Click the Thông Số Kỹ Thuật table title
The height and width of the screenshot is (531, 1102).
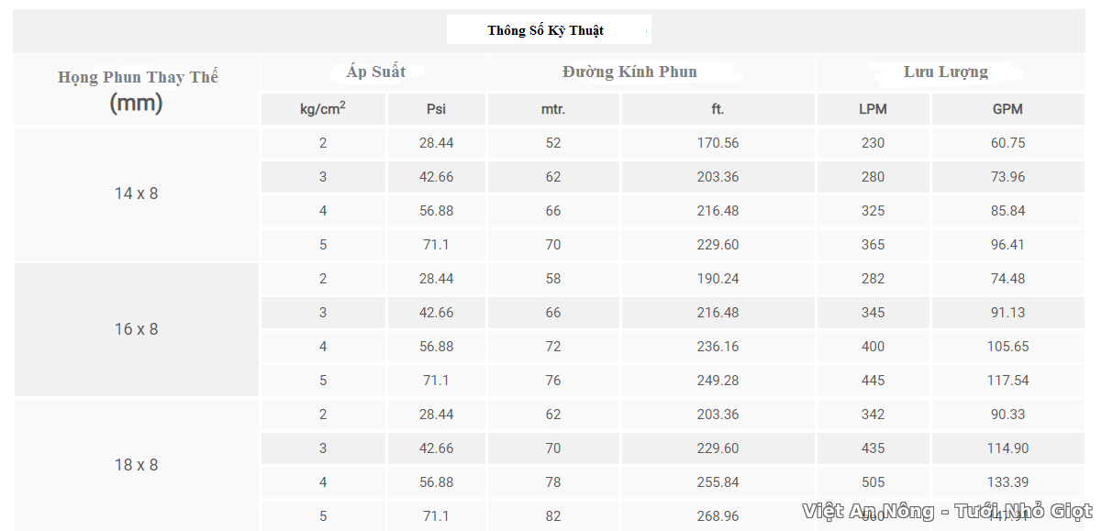[546, 30]
